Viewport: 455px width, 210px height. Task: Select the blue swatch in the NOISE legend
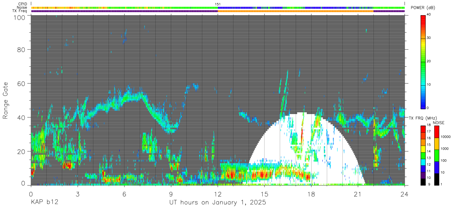(437, 167)
